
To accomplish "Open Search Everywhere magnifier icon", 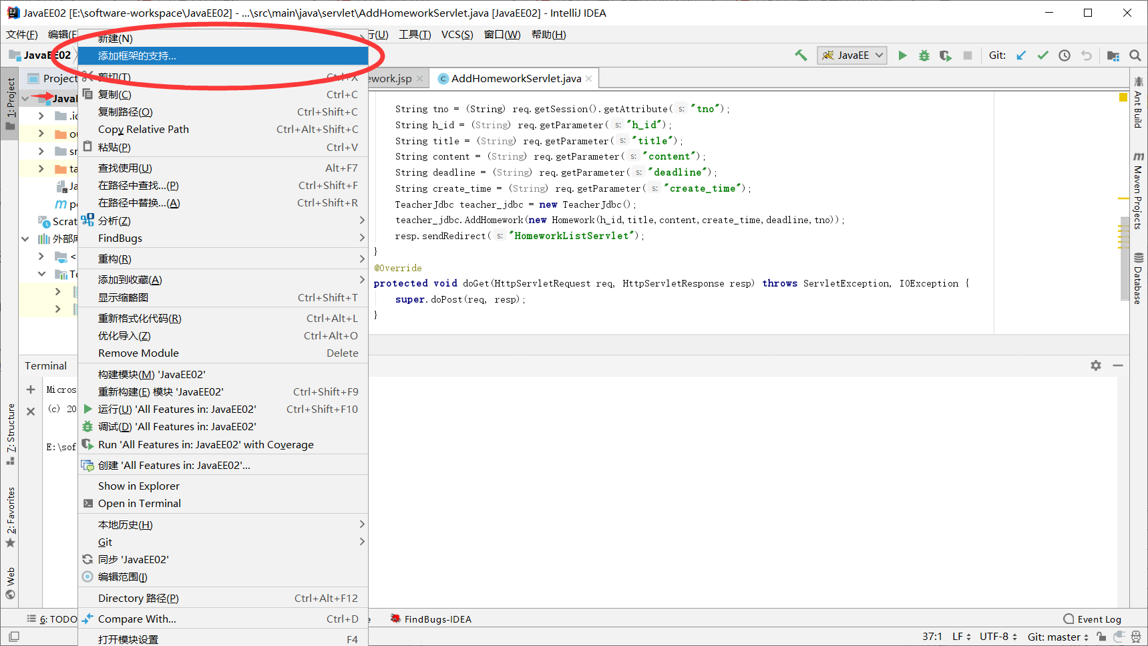I will click(1135, 55).
